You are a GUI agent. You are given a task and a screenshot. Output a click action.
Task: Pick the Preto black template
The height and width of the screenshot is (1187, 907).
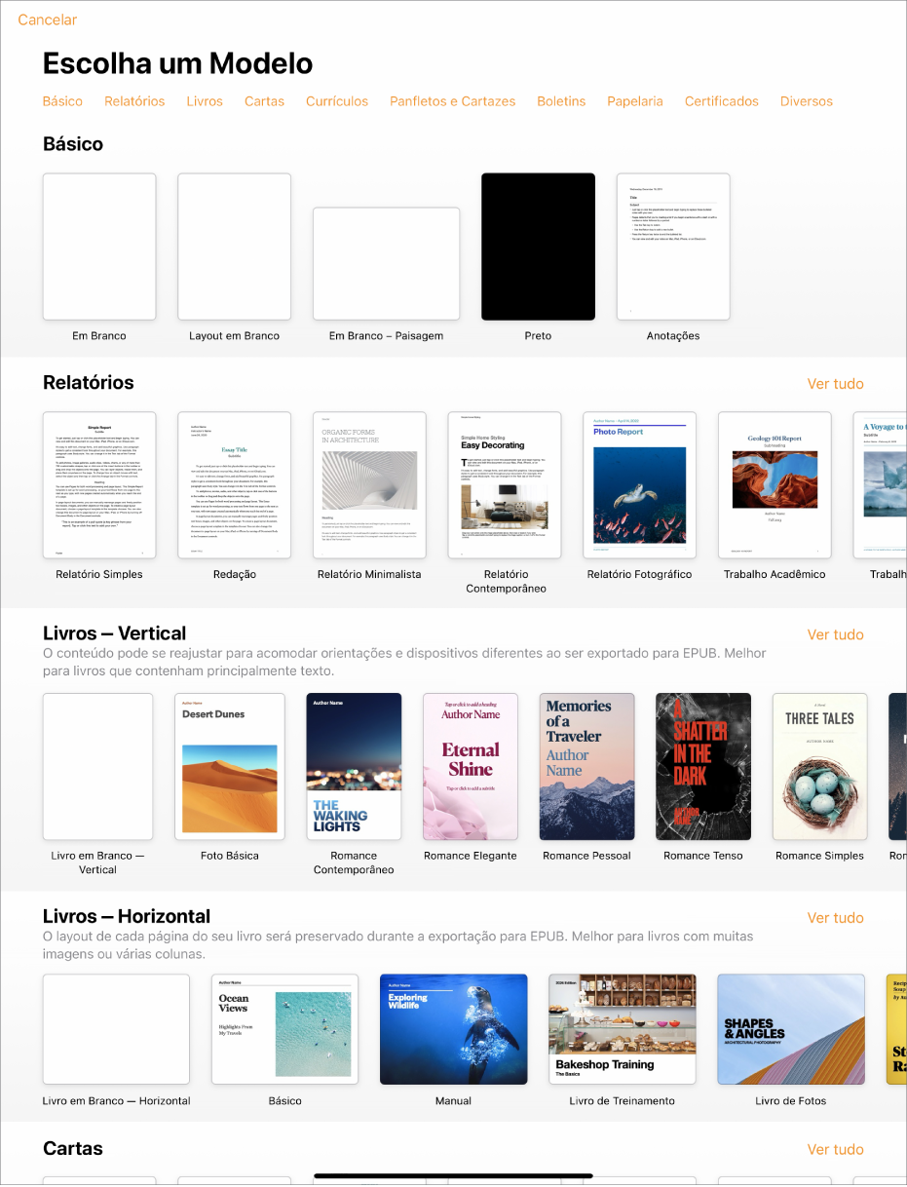click(538, 247)
